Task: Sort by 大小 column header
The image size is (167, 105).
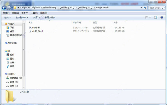Action: pyautogui.click(x=115, y=22)
